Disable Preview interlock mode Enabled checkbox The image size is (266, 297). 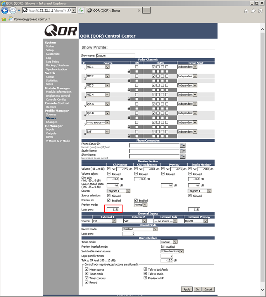[x=163, y=247]
